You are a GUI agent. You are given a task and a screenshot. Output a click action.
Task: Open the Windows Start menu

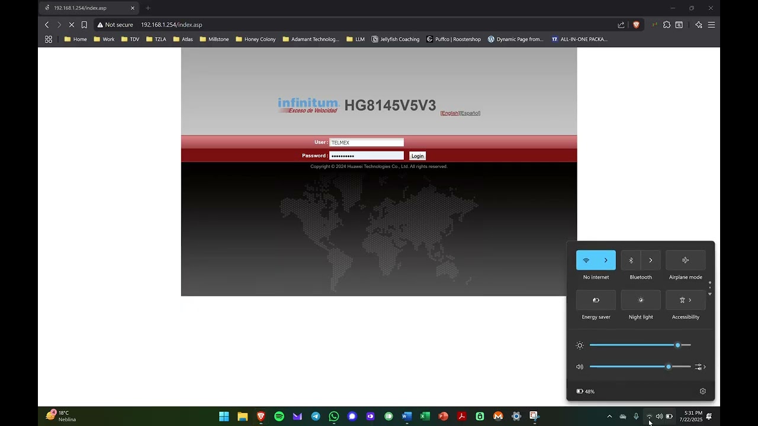tap(224, 417)
